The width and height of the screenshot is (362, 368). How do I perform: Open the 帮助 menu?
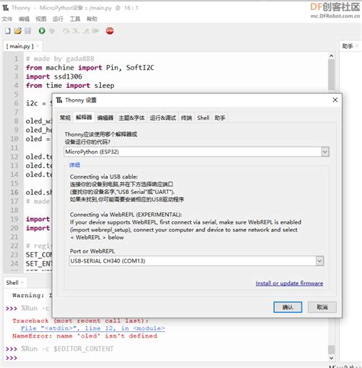click(92, 19)
